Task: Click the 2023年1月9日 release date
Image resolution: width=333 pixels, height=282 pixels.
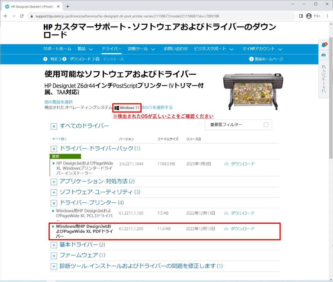Action: pyautogui.click(x=198, y=164)
